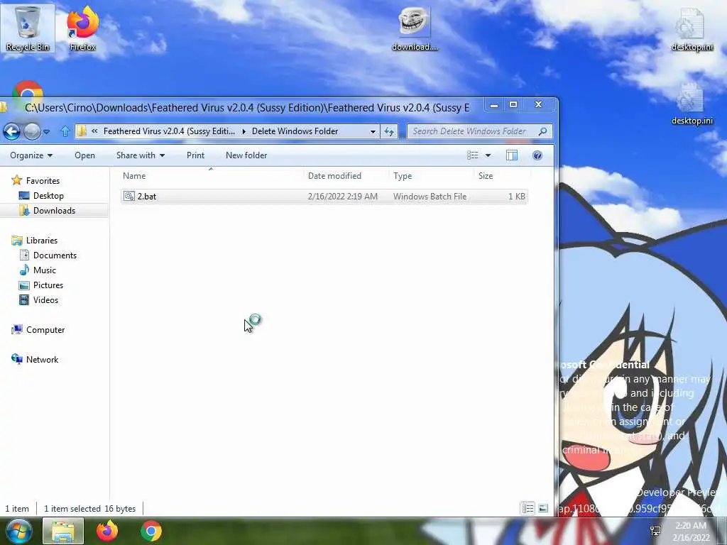Show hidden breadcrumb locations chevron
The height and width of the screenshot is (545, 727).
pos(94,131)
